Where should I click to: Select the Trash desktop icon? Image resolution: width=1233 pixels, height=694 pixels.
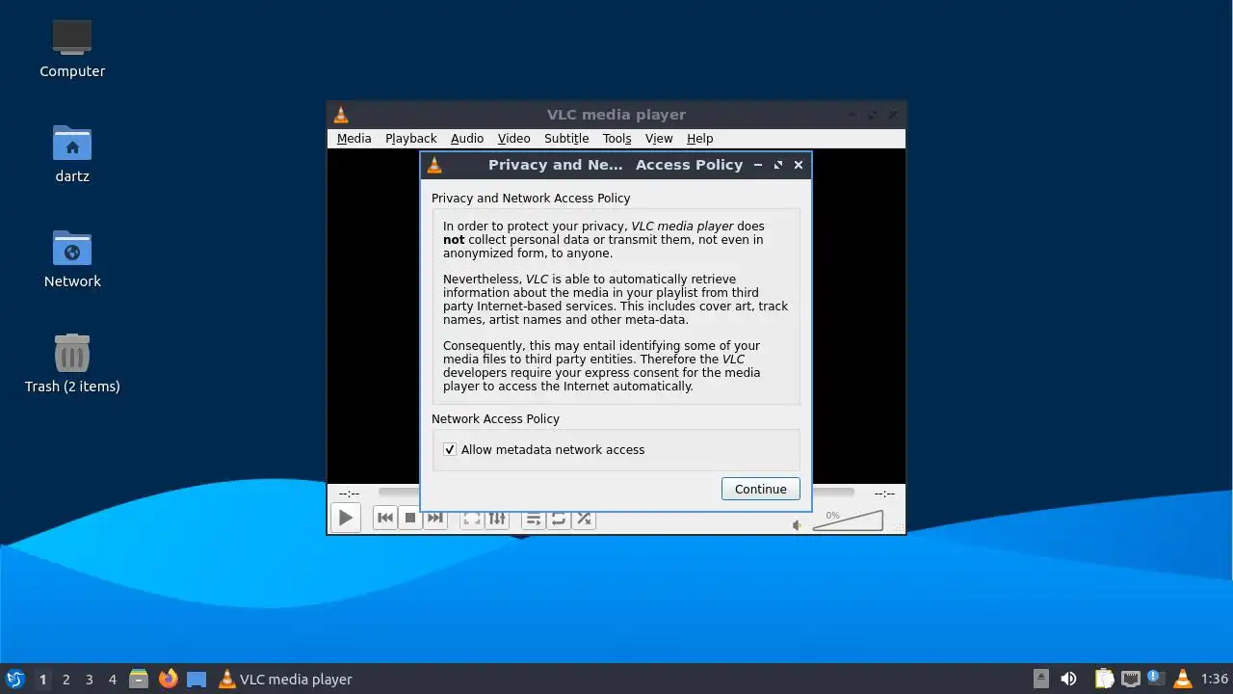(72, 363)
